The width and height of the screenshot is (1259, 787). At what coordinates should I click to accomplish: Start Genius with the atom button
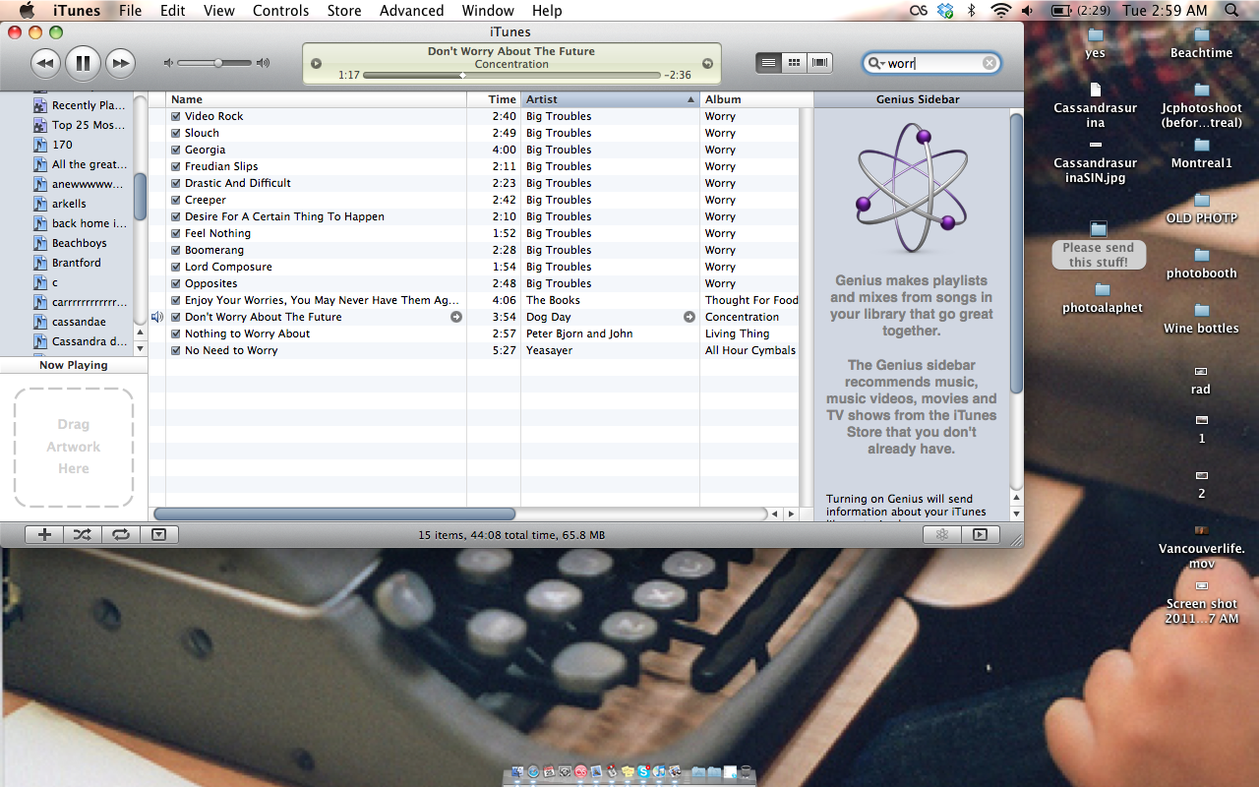[941, 534]
